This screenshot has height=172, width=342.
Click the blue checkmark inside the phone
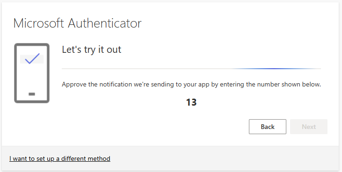click(32, 58)
